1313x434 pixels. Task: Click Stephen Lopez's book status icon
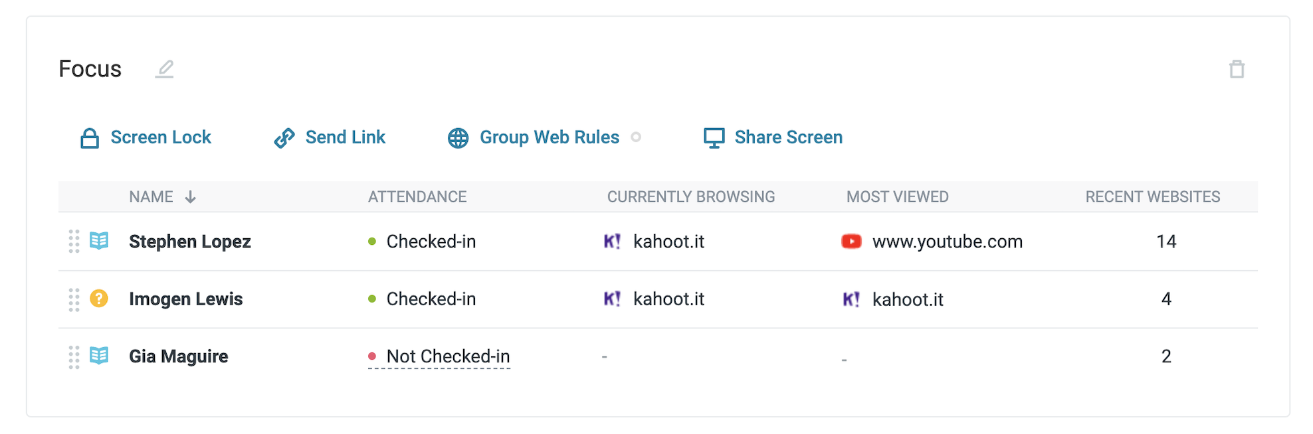tap(99, 241)
